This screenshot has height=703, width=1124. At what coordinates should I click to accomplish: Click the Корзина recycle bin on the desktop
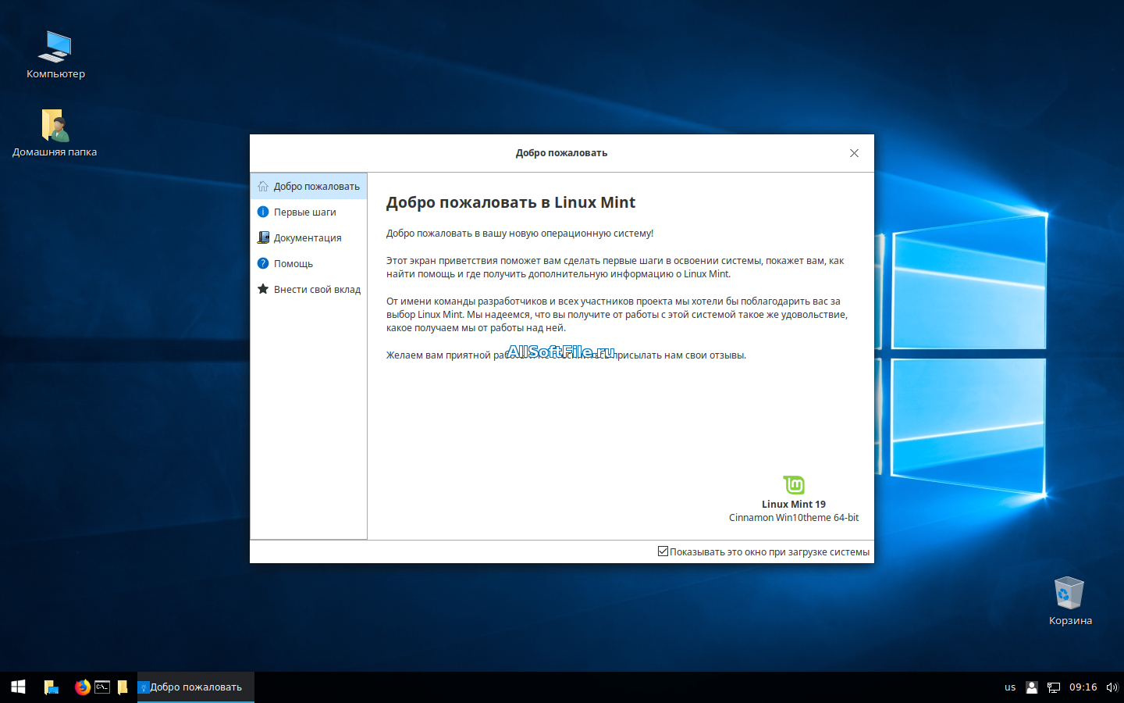tap(1070, 601)
